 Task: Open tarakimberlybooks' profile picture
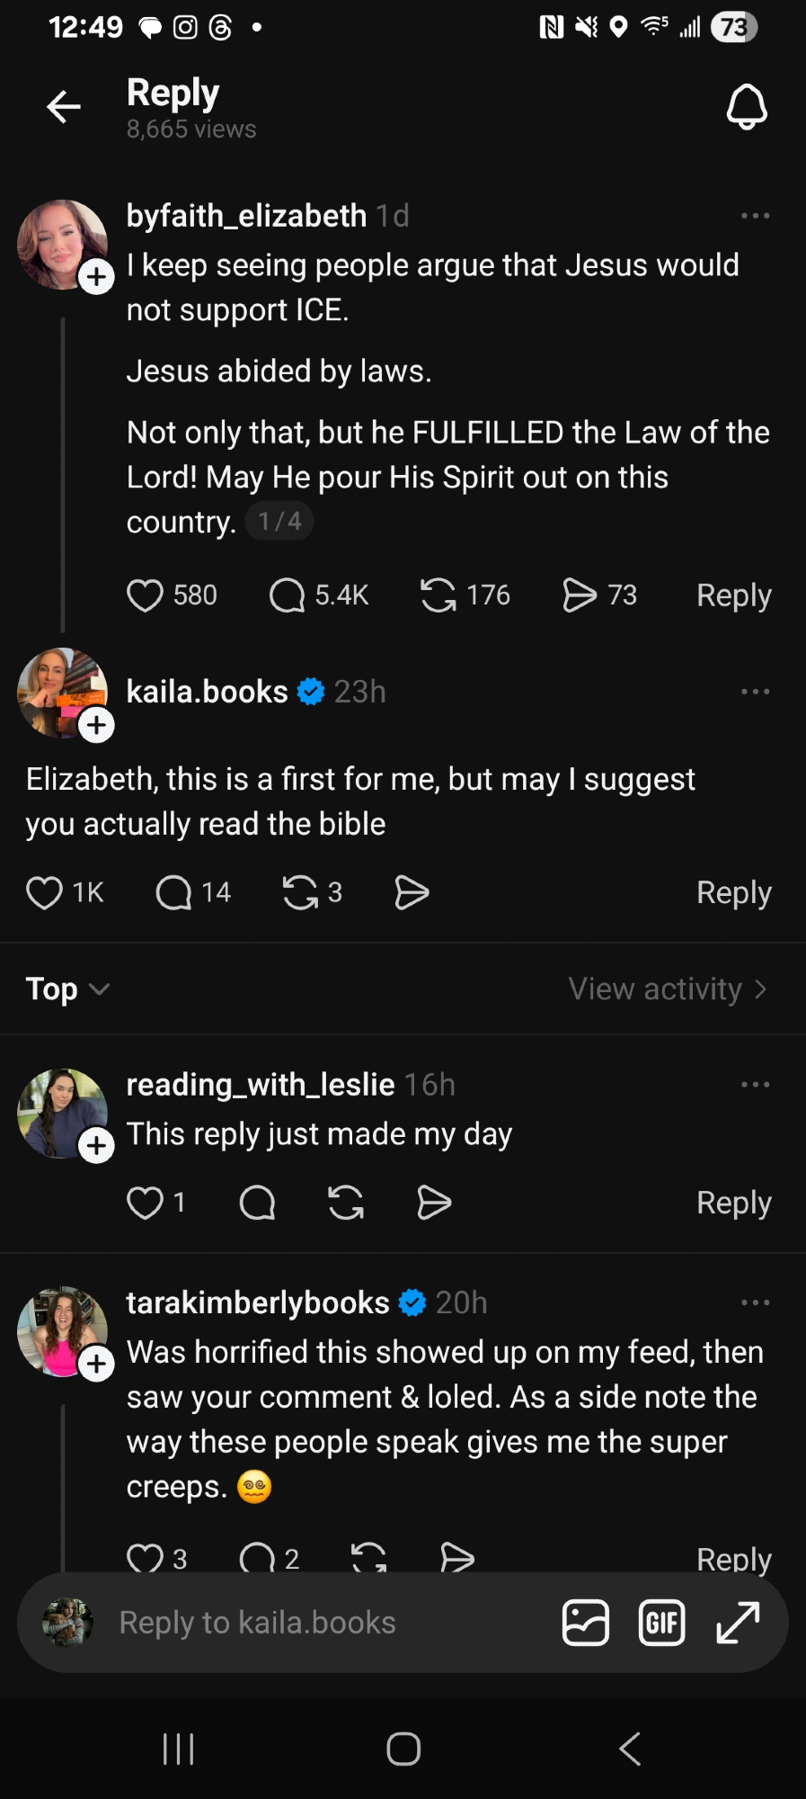tap(61, 1331)
